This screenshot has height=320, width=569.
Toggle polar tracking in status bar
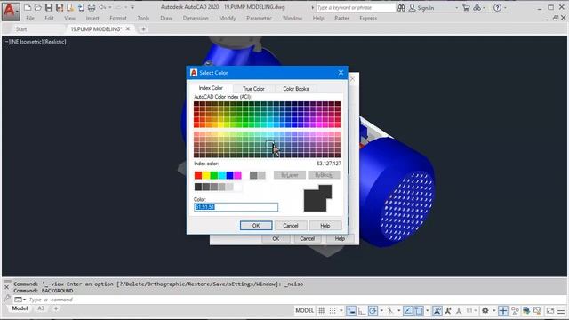click(373, 310)
